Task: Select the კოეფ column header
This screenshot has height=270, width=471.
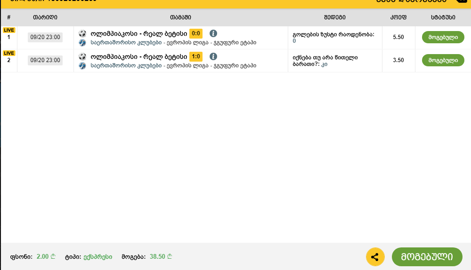Action: click(398, 17)
